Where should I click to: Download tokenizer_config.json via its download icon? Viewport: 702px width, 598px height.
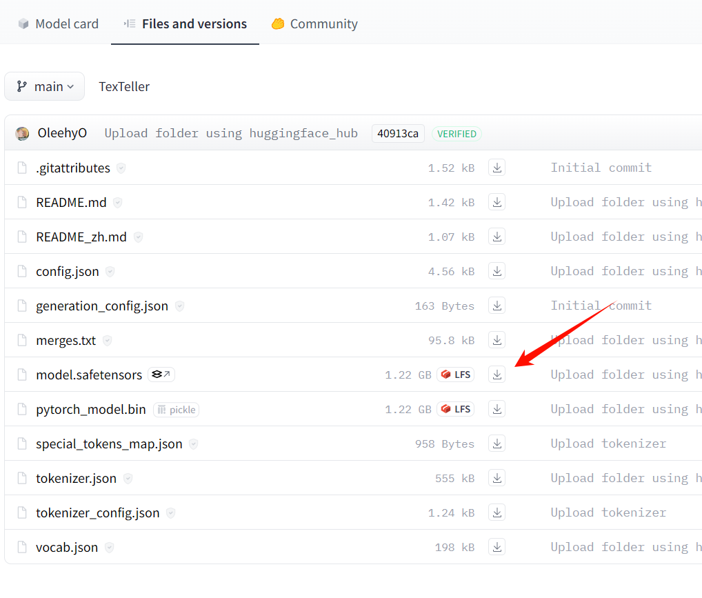pyautogui.click(x=497, y=512)
